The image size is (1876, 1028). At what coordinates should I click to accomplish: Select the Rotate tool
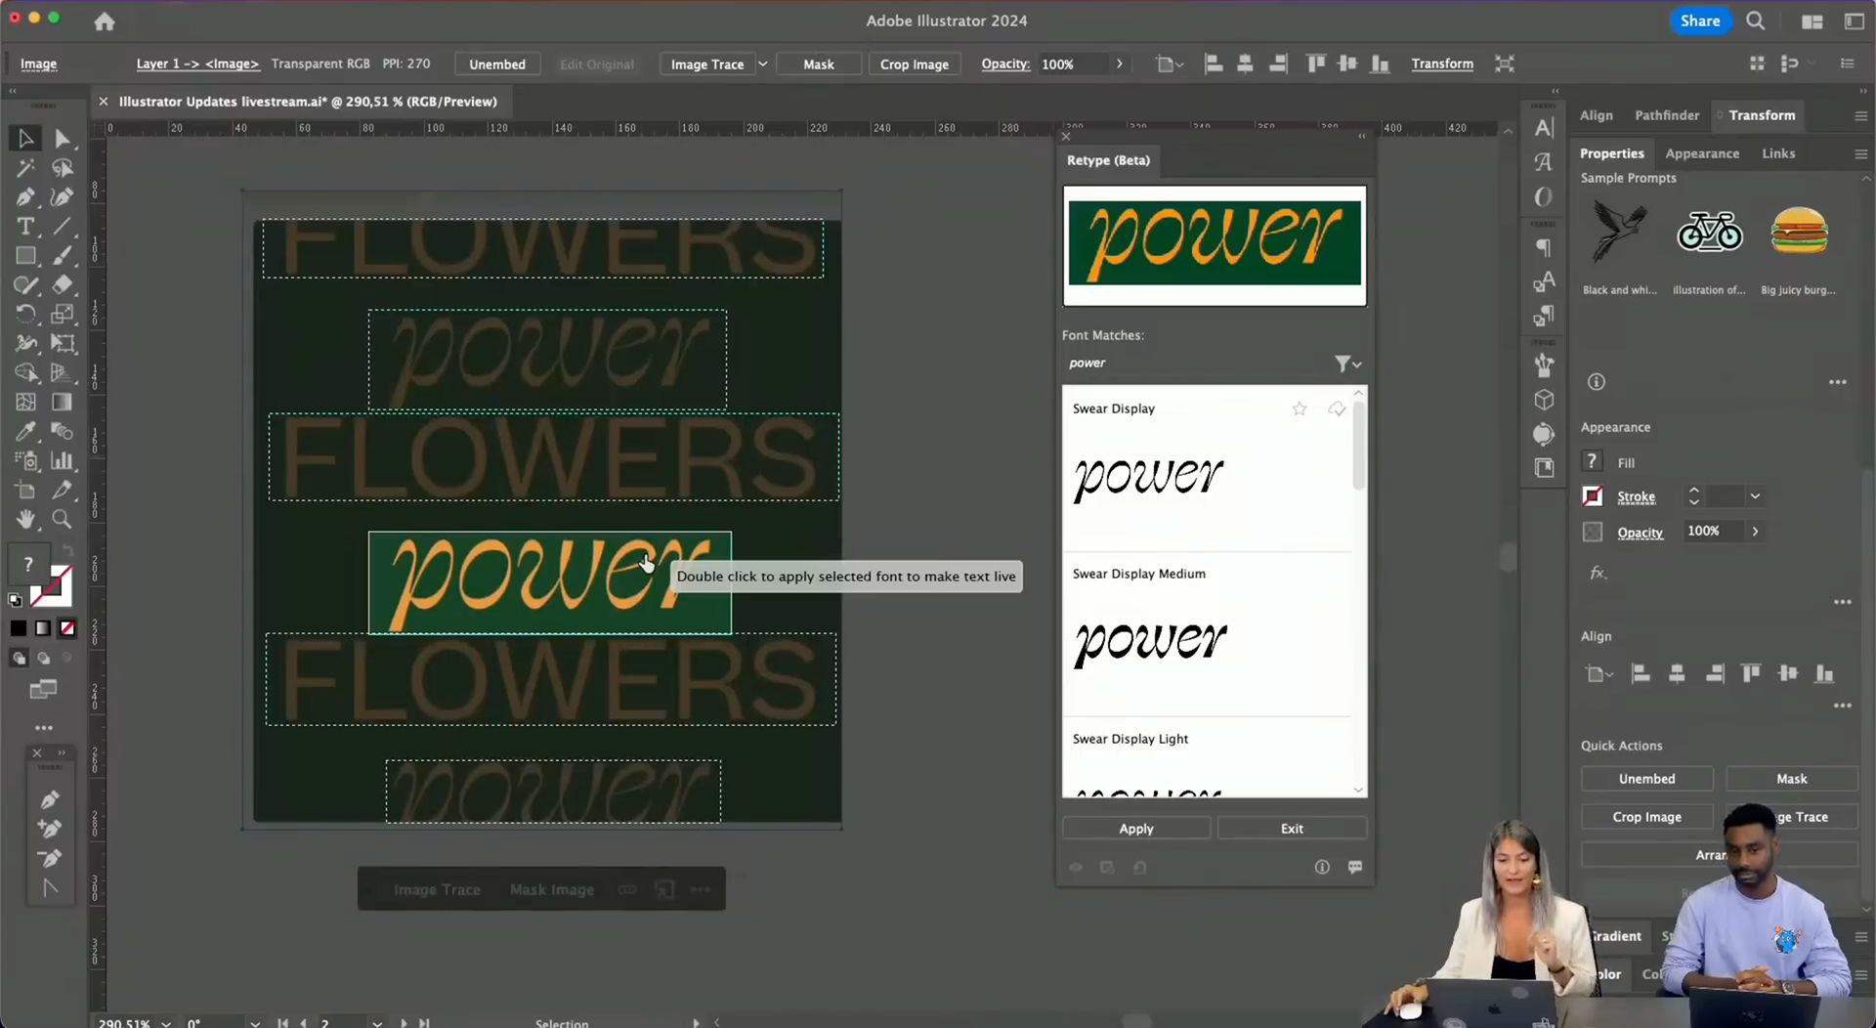25,315
